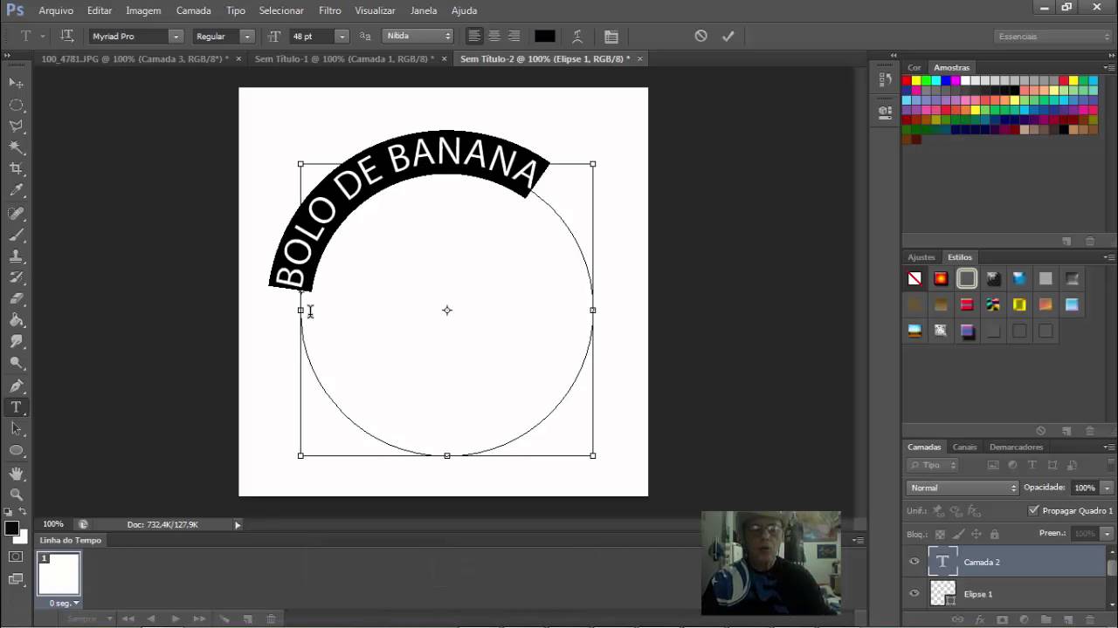The height and width of the screenshot is (628, 1118).
Task: Open the Camada menu
Action: coord(193,10)
